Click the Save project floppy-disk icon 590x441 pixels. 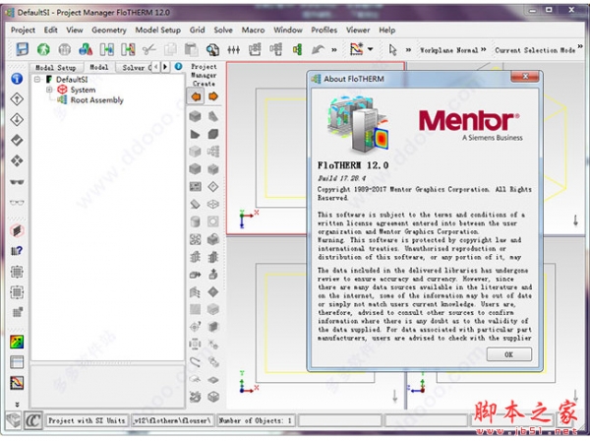23,49
